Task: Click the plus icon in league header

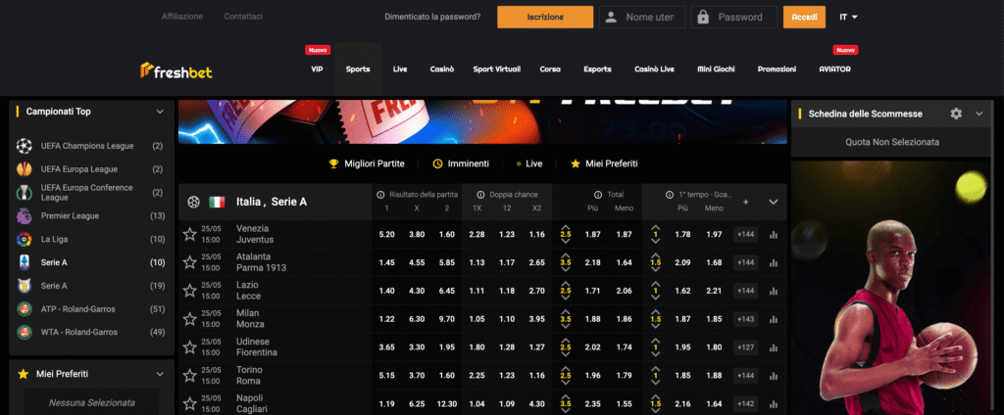Action: 745,202
